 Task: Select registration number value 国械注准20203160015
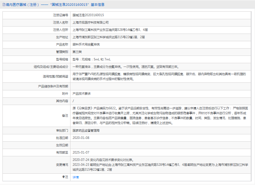[x=88, y=15]
